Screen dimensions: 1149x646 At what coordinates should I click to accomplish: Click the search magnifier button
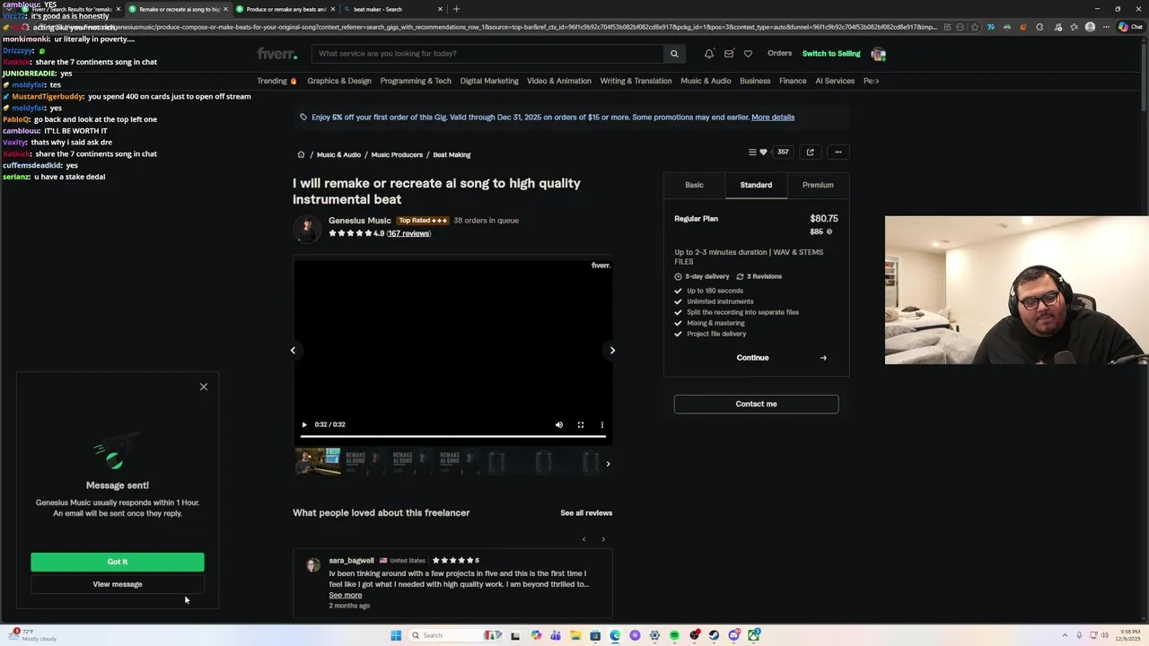point(674,54)
